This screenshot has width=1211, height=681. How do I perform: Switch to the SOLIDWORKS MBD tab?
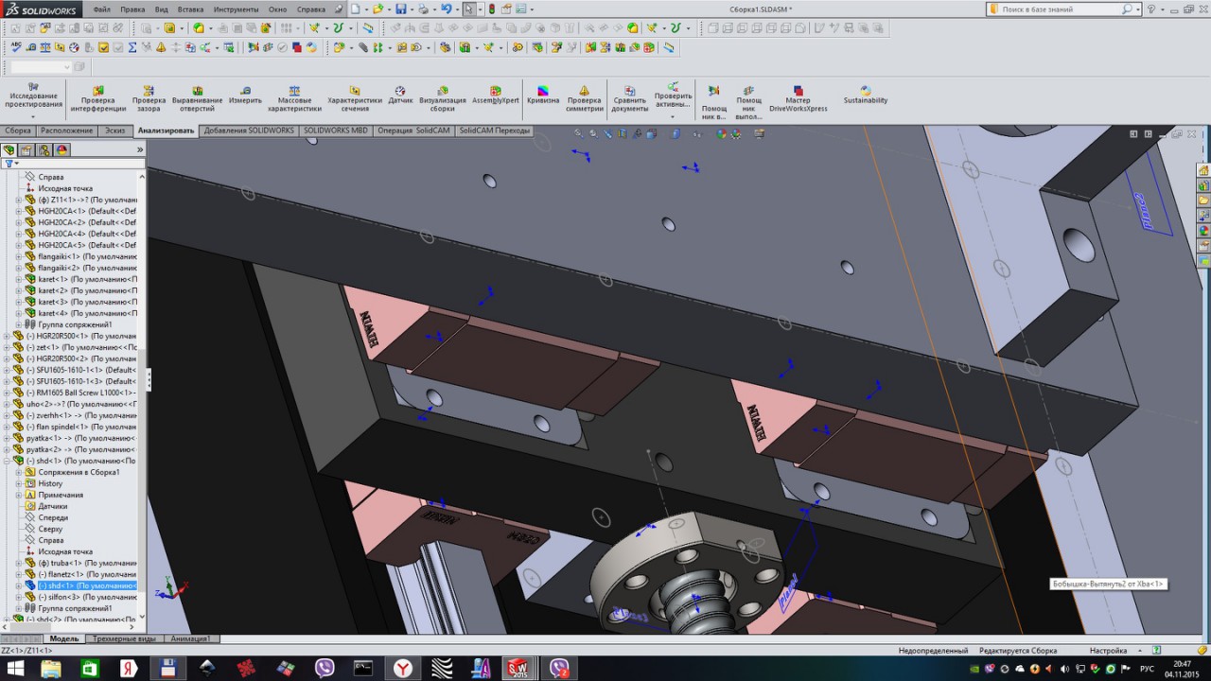pos(335,131)
